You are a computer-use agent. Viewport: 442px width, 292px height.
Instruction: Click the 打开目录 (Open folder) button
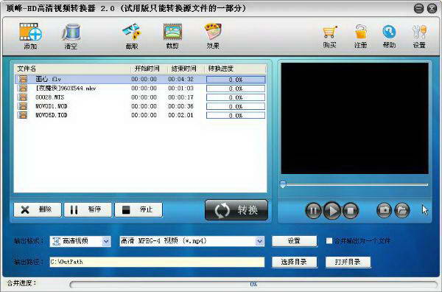point(348,262)
